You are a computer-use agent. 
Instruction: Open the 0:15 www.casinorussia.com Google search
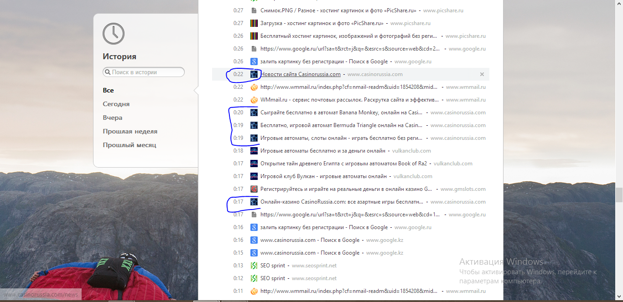[x=310, y=253]
